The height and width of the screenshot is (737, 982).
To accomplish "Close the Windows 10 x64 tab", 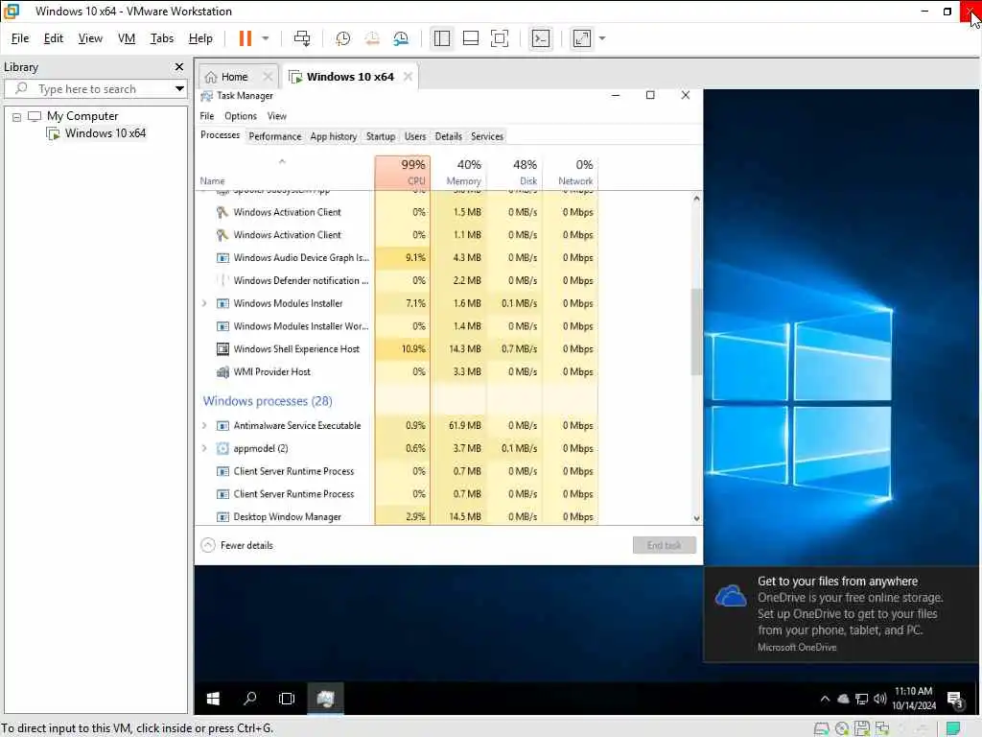I will [x=408, y=77].
